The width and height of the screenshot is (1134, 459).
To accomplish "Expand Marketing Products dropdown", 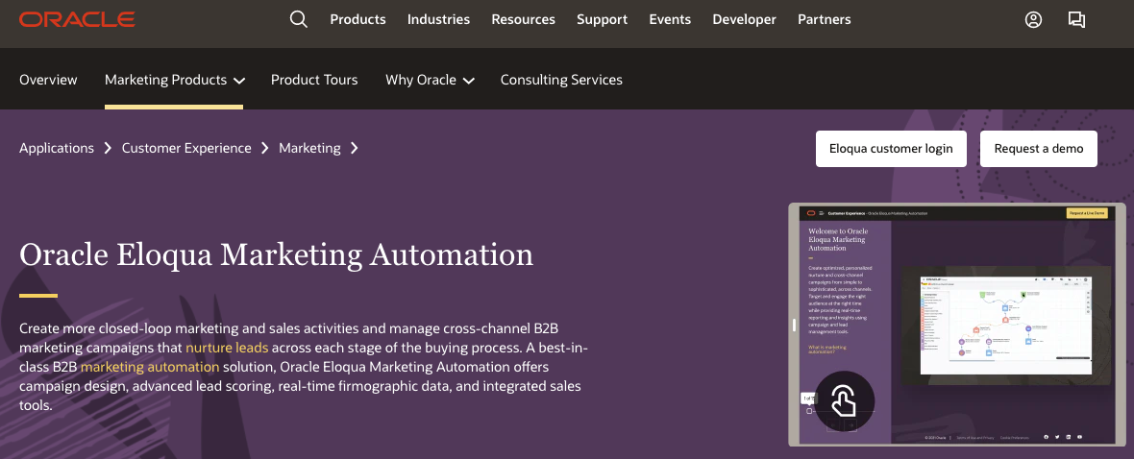I will pos(174,80).
